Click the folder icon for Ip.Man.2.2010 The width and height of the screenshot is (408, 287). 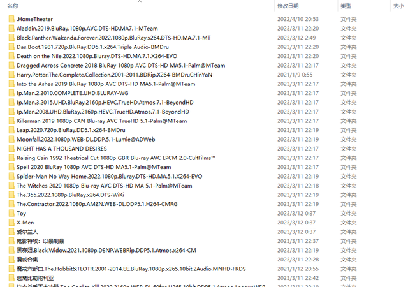[11, 93]
